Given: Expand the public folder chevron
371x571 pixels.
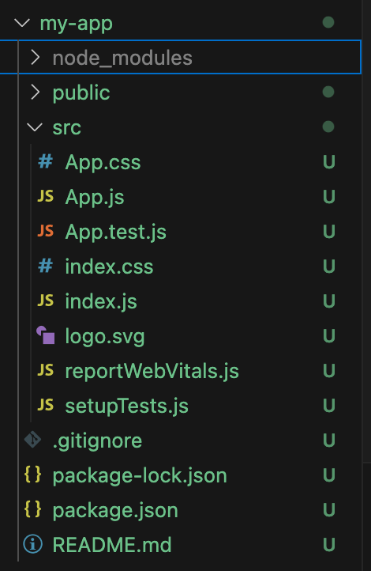Looking at the screenshot, I should (x=36, y=92).
